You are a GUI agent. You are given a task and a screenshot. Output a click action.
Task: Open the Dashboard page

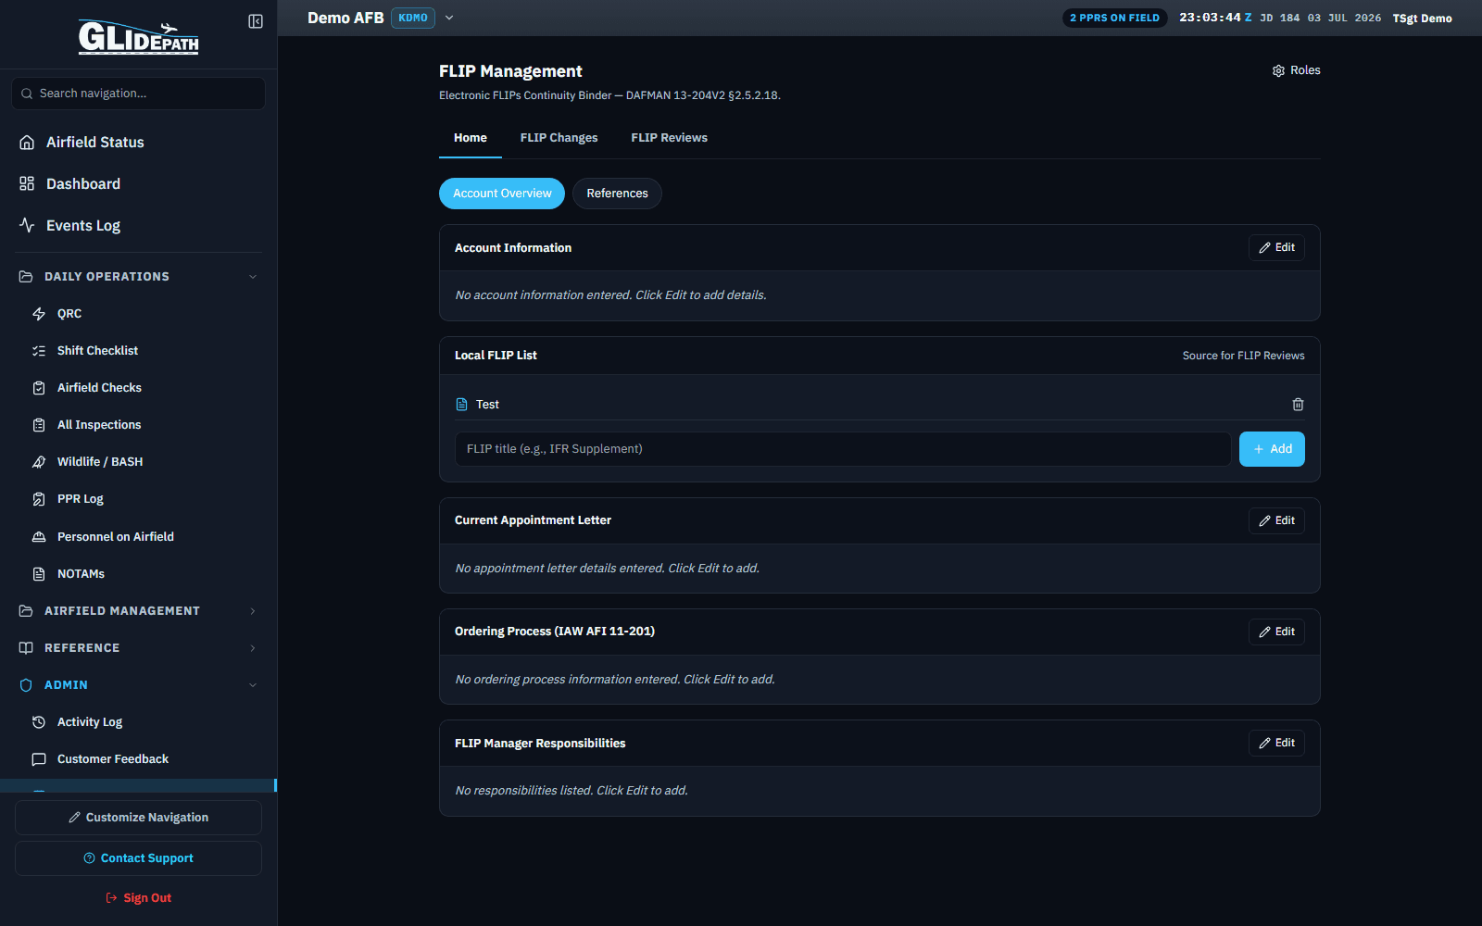(138, 183)
